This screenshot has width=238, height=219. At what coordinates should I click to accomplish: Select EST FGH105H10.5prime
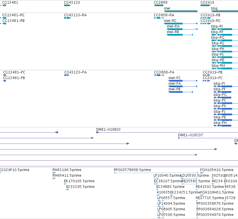(x=202, y=173)
